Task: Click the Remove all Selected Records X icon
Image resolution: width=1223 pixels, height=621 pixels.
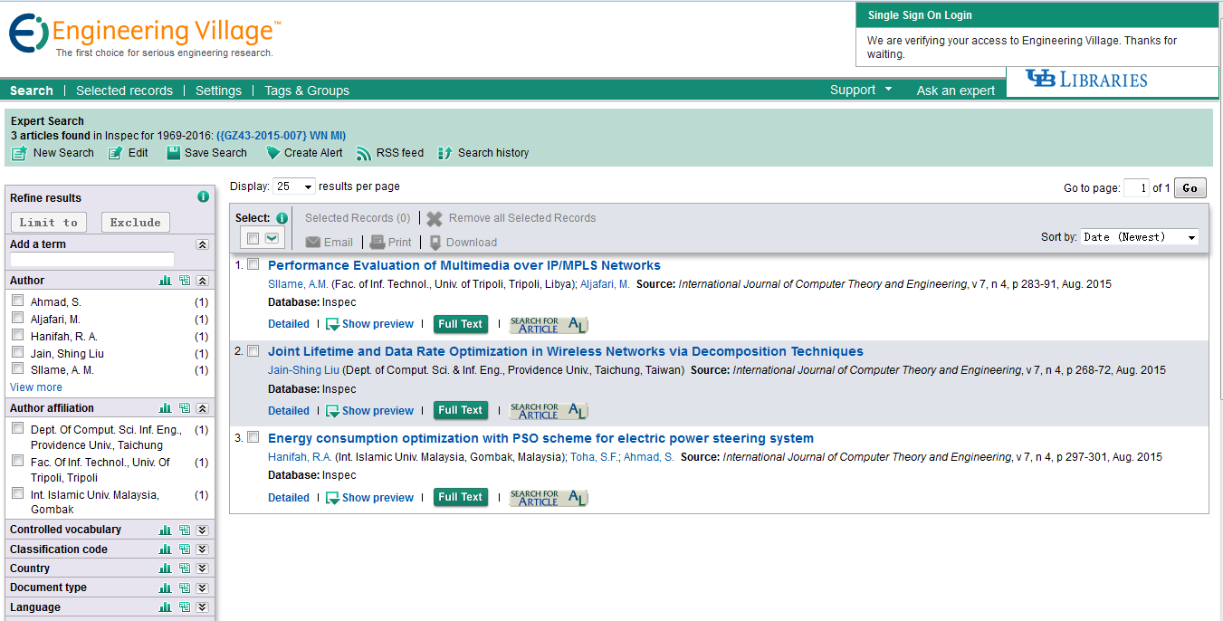Action: 435,218
